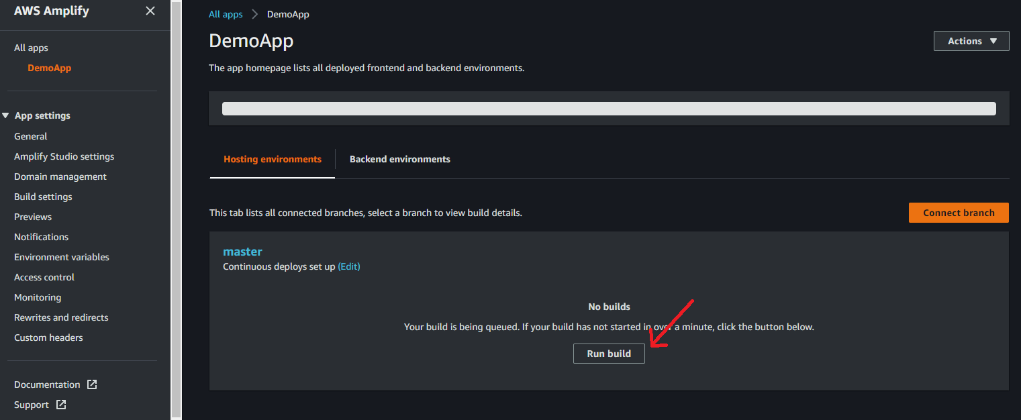Viewport: 1021px width, 420px height.
Task: Click the loading placeholder bar
Action: pos(609,109)
